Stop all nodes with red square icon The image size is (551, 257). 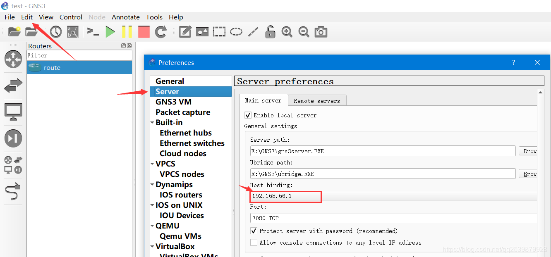point(144,32)
